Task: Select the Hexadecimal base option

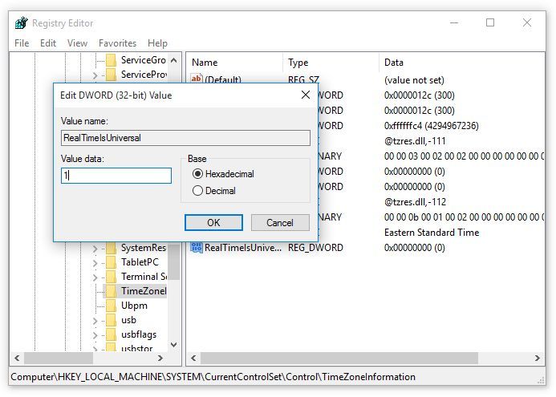Action: [197, 174]
